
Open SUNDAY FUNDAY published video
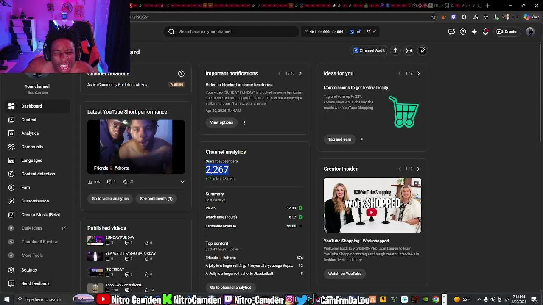pyautogui.click(x=120, y=238)
